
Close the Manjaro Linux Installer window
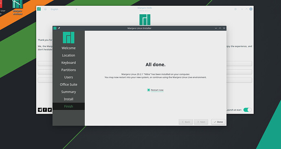coord(224,28)
